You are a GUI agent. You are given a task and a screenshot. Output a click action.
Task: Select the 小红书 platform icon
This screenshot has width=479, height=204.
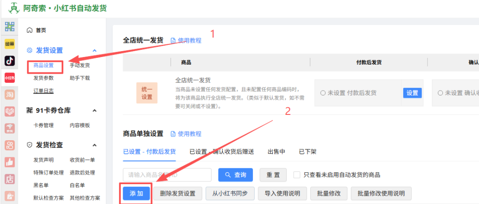point(9,78)
